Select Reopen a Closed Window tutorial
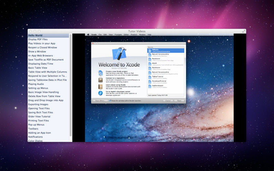The height and width of the screenshot is (171, 274). point(48,48)
